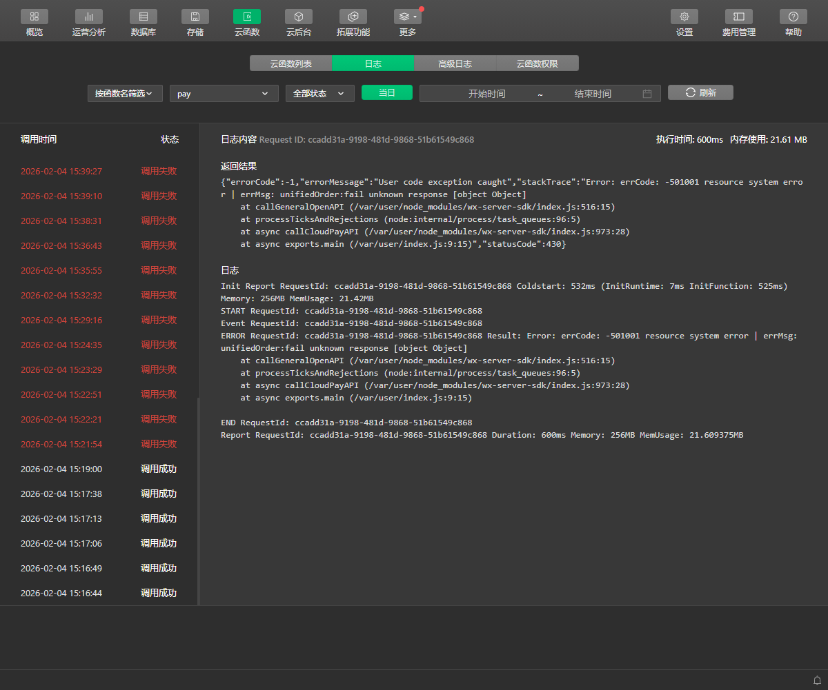Select successful log entry 15:17:38
The height and width of the screenshot is (690, 828).
point(99,494)
